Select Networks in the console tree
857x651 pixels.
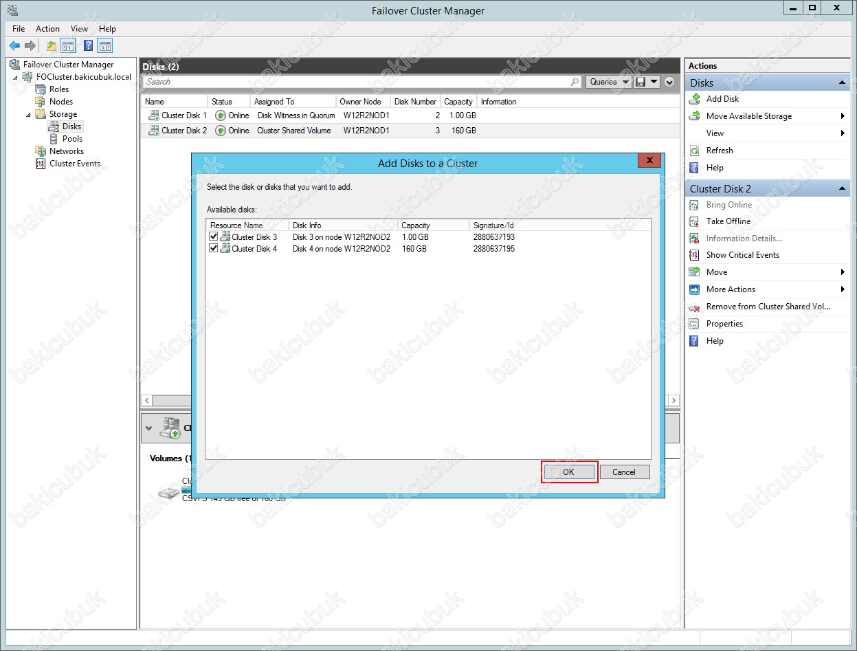(x=67, y=151)
